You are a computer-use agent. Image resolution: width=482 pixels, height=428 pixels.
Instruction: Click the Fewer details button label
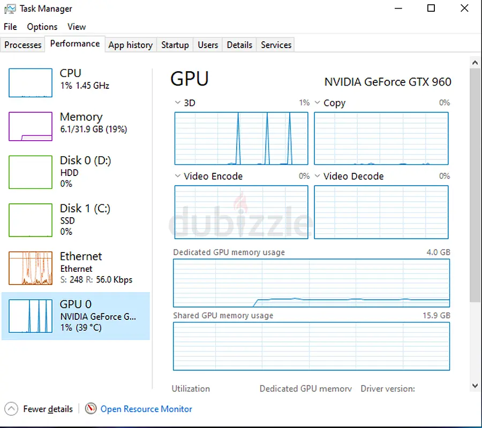click(x=48, y=409)
